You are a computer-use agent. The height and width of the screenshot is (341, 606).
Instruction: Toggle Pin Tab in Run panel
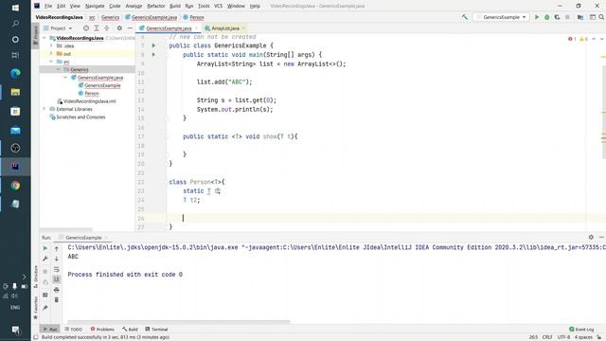[45, 308]
